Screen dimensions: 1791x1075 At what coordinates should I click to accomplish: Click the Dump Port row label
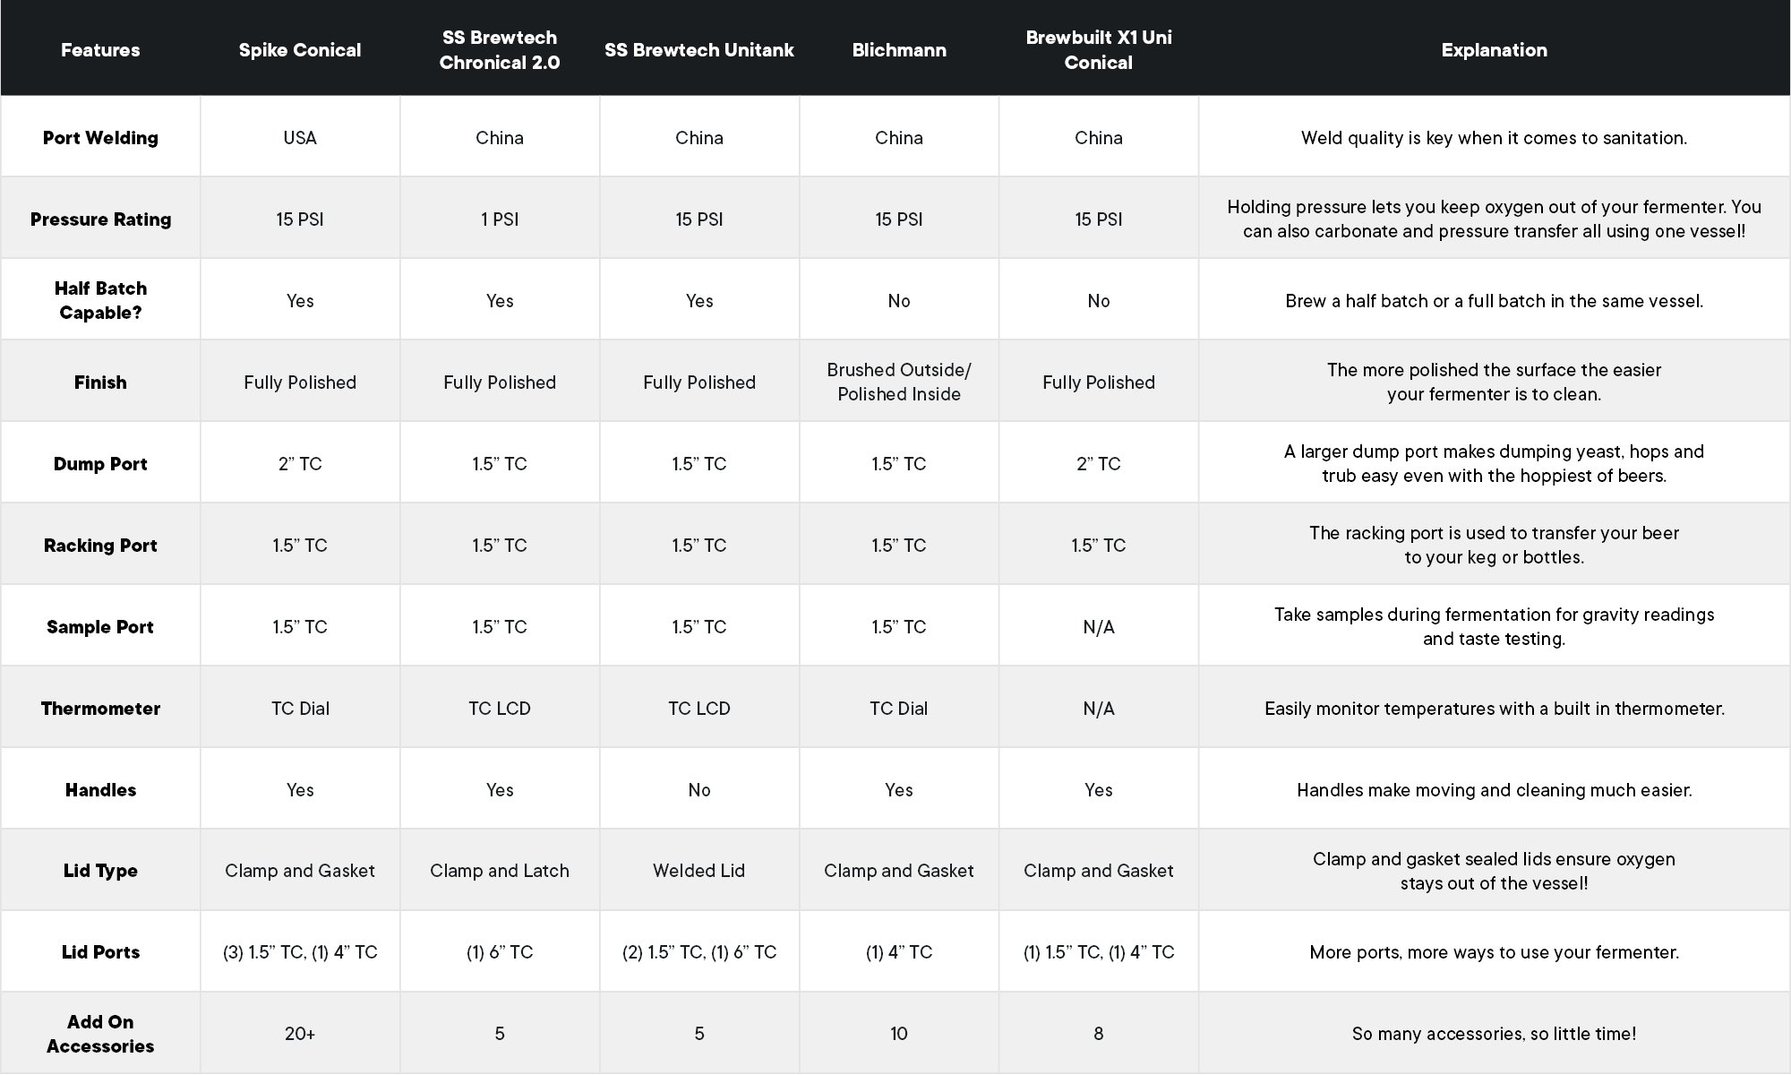[x=100, y=464]
